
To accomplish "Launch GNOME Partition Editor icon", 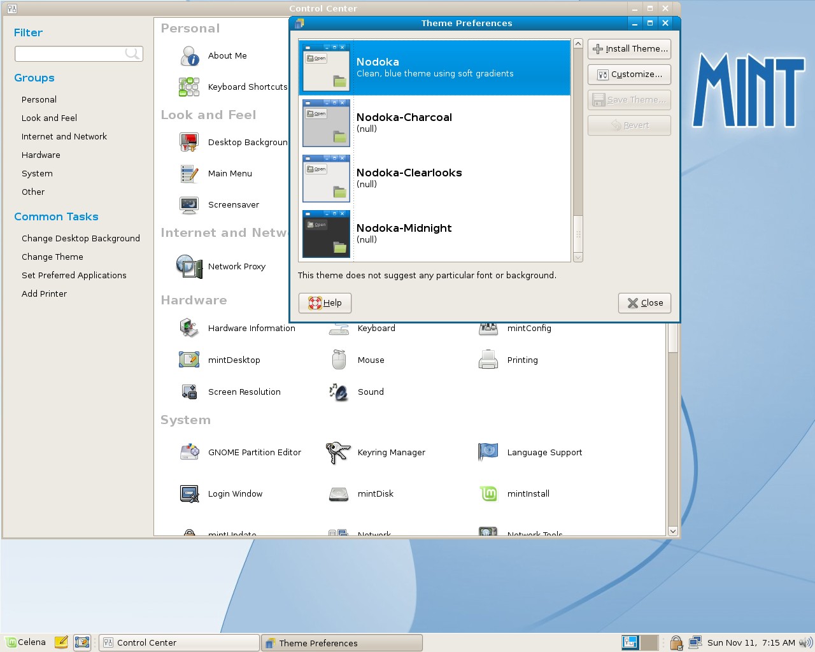I will click(x=189, y=452).
